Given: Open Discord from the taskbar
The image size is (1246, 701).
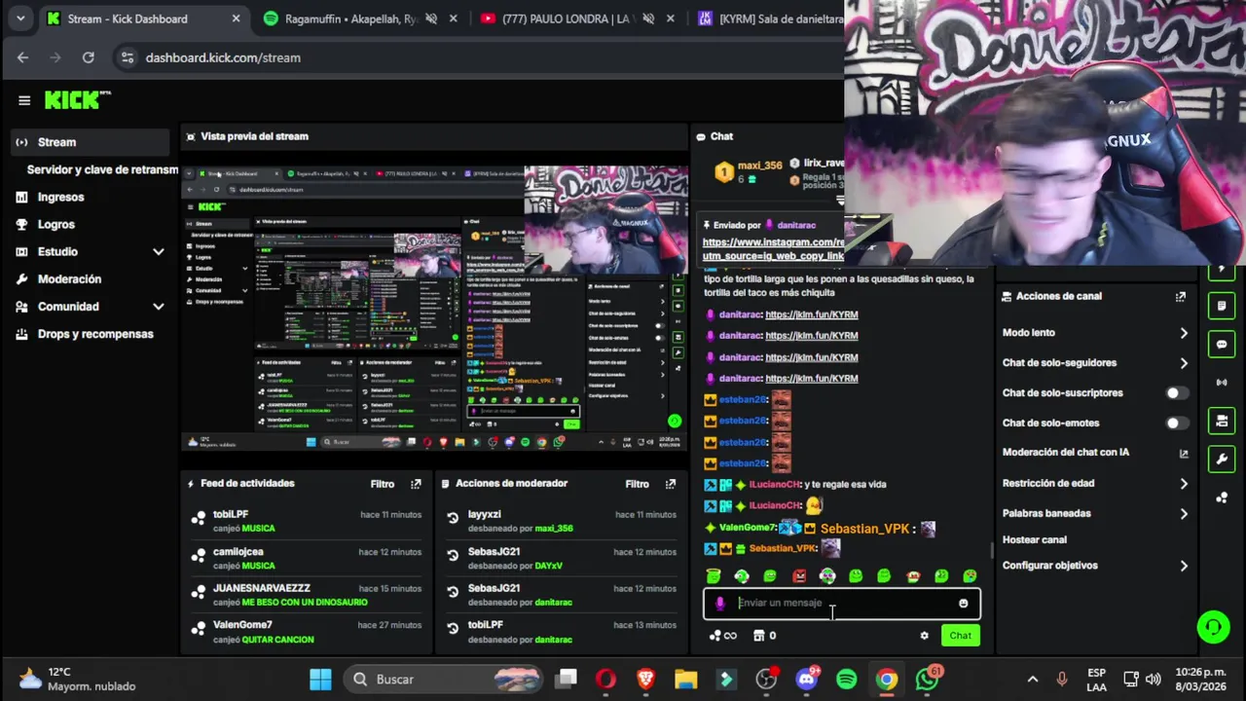Looking at the screenshot, I should point(807,679).
